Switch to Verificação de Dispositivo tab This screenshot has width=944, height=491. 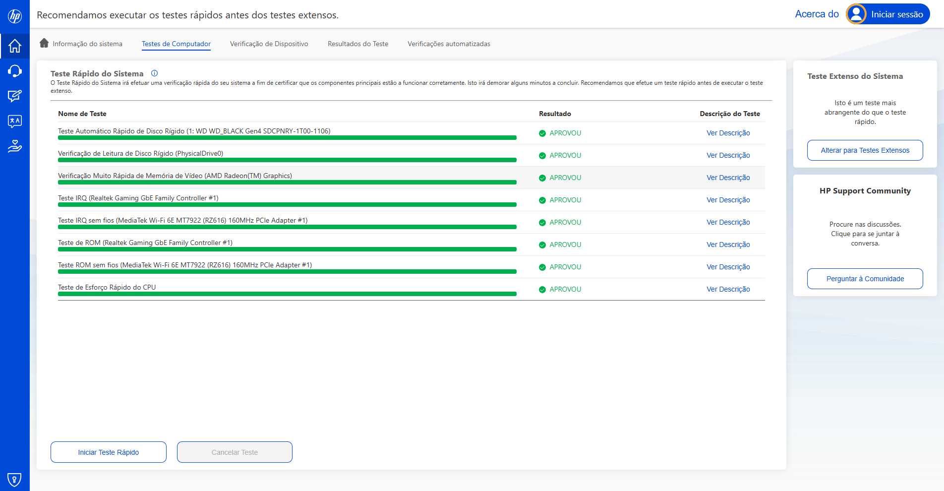click(269, 44)
